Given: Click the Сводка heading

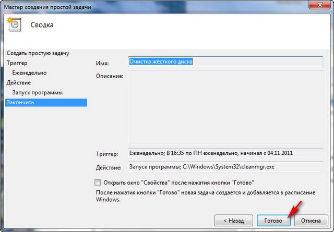Looking at the screenshot, I should [x=42, y=25].
